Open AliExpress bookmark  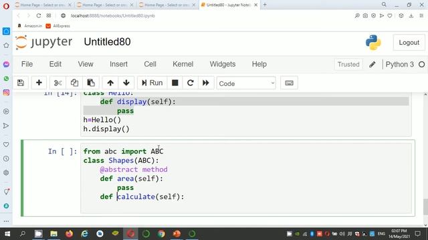coord(58,26)
